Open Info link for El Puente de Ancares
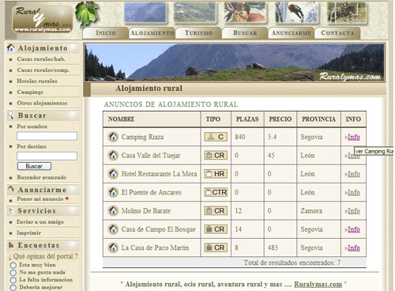The image size is (395, 291). 354,192
